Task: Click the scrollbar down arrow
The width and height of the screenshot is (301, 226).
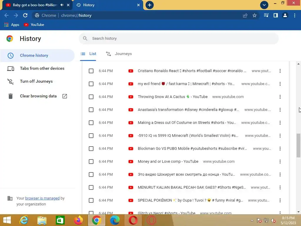Action: 298,212
